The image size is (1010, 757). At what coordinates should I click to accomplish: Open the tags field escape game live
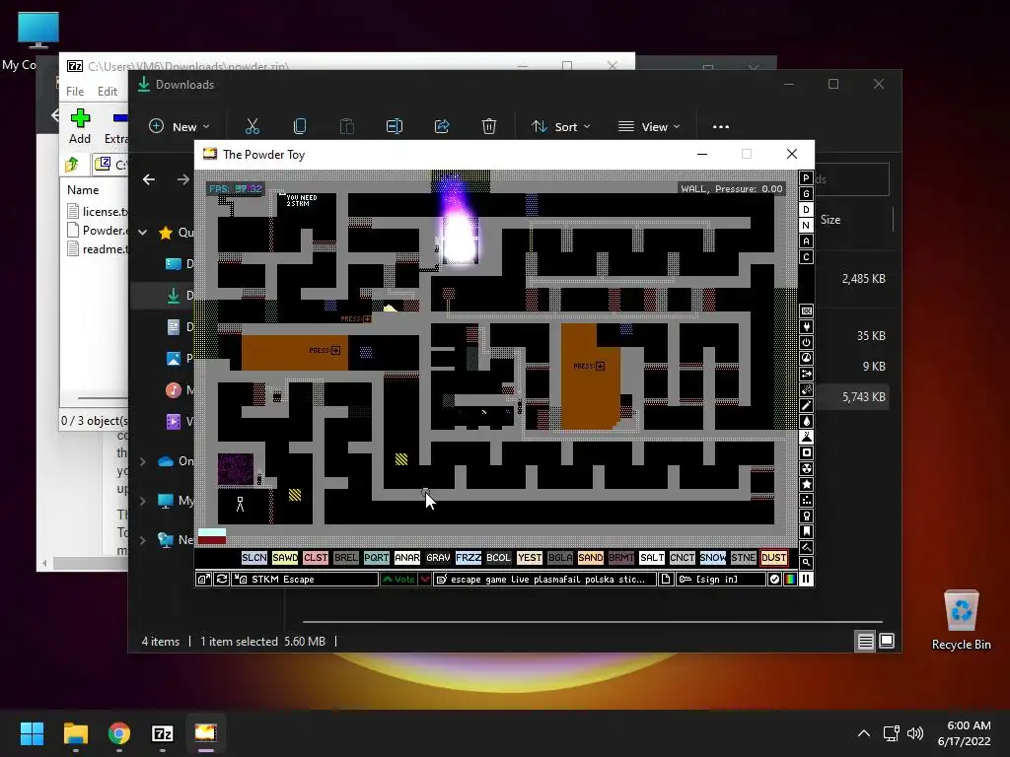pos(544,580)
